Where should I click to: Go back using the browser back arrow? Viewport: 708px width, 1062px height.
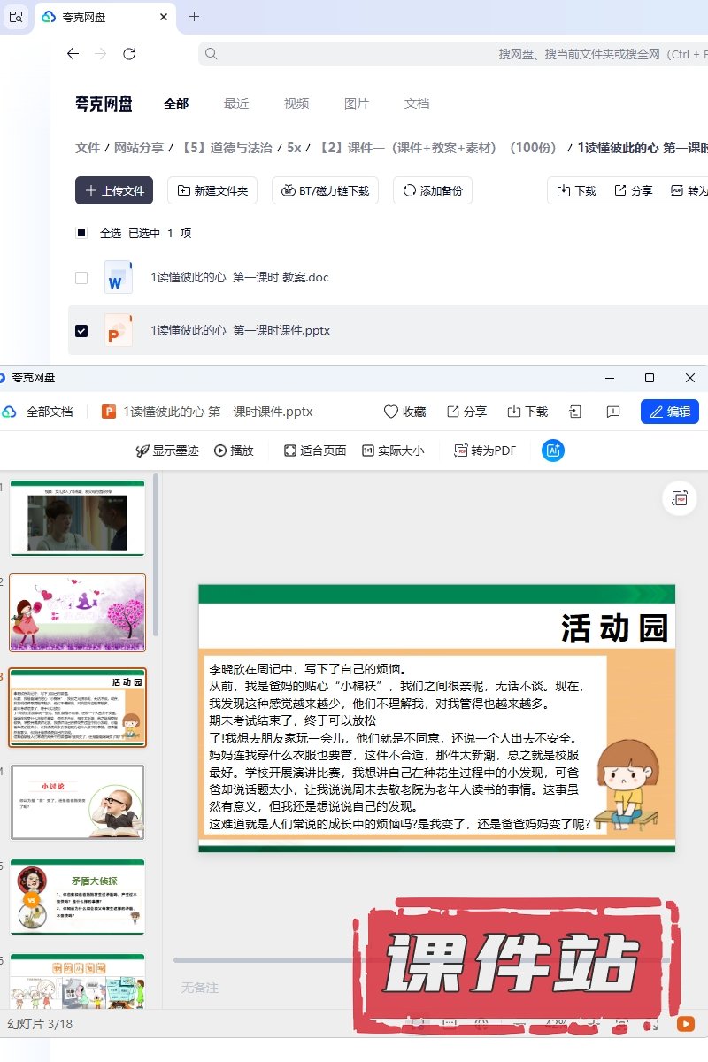point(73,54)
